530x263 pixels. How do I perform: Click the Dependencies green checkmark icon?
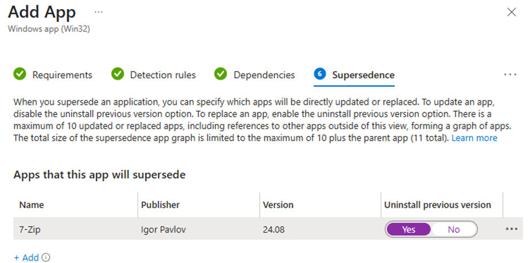pos(220,74)
